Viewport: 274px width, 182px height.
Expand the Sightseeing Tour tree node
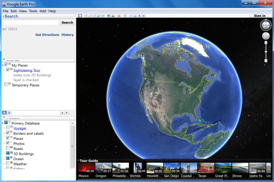4,70
